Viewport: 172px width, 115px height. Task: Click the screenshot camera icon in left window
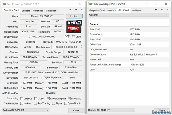tap(71, 10)
